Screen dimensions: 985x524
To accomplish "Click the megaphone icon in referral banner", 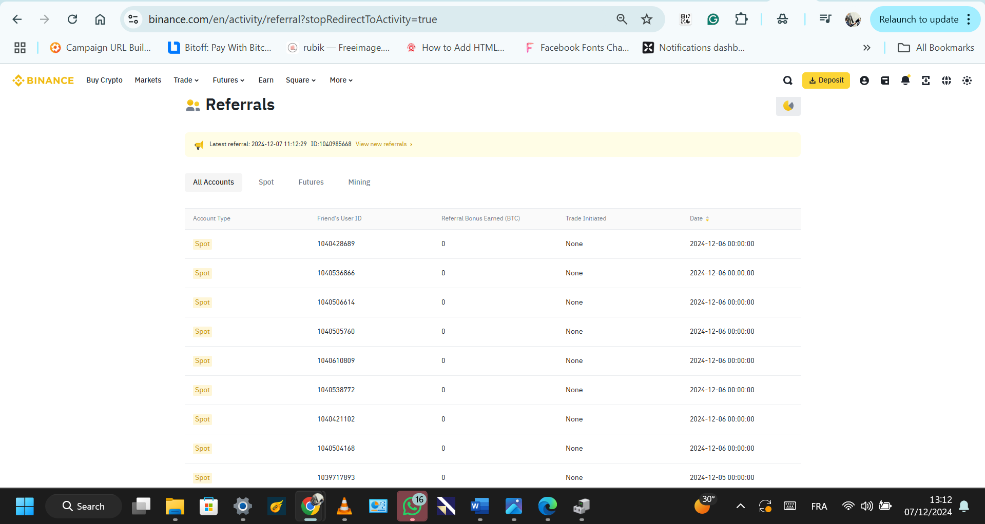I will 199,145.
